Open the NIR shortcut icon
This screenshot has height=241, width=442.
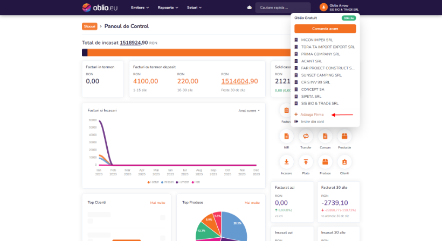pyautogui.click(x=286, y=137)
